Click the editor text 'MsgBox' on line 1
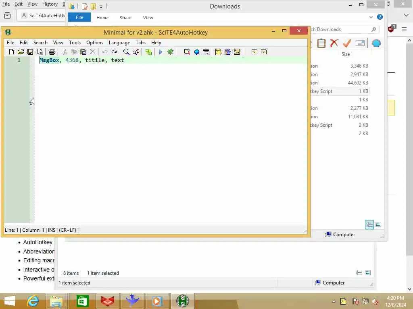Viewport: 413px width, 309px height. coord(49,60)
